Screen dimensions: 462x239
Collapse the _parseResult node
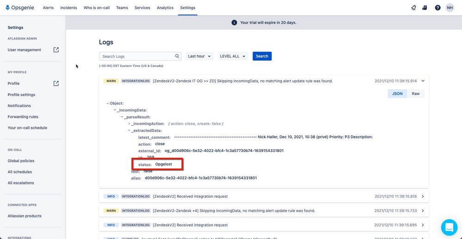[x=122, y=117]
